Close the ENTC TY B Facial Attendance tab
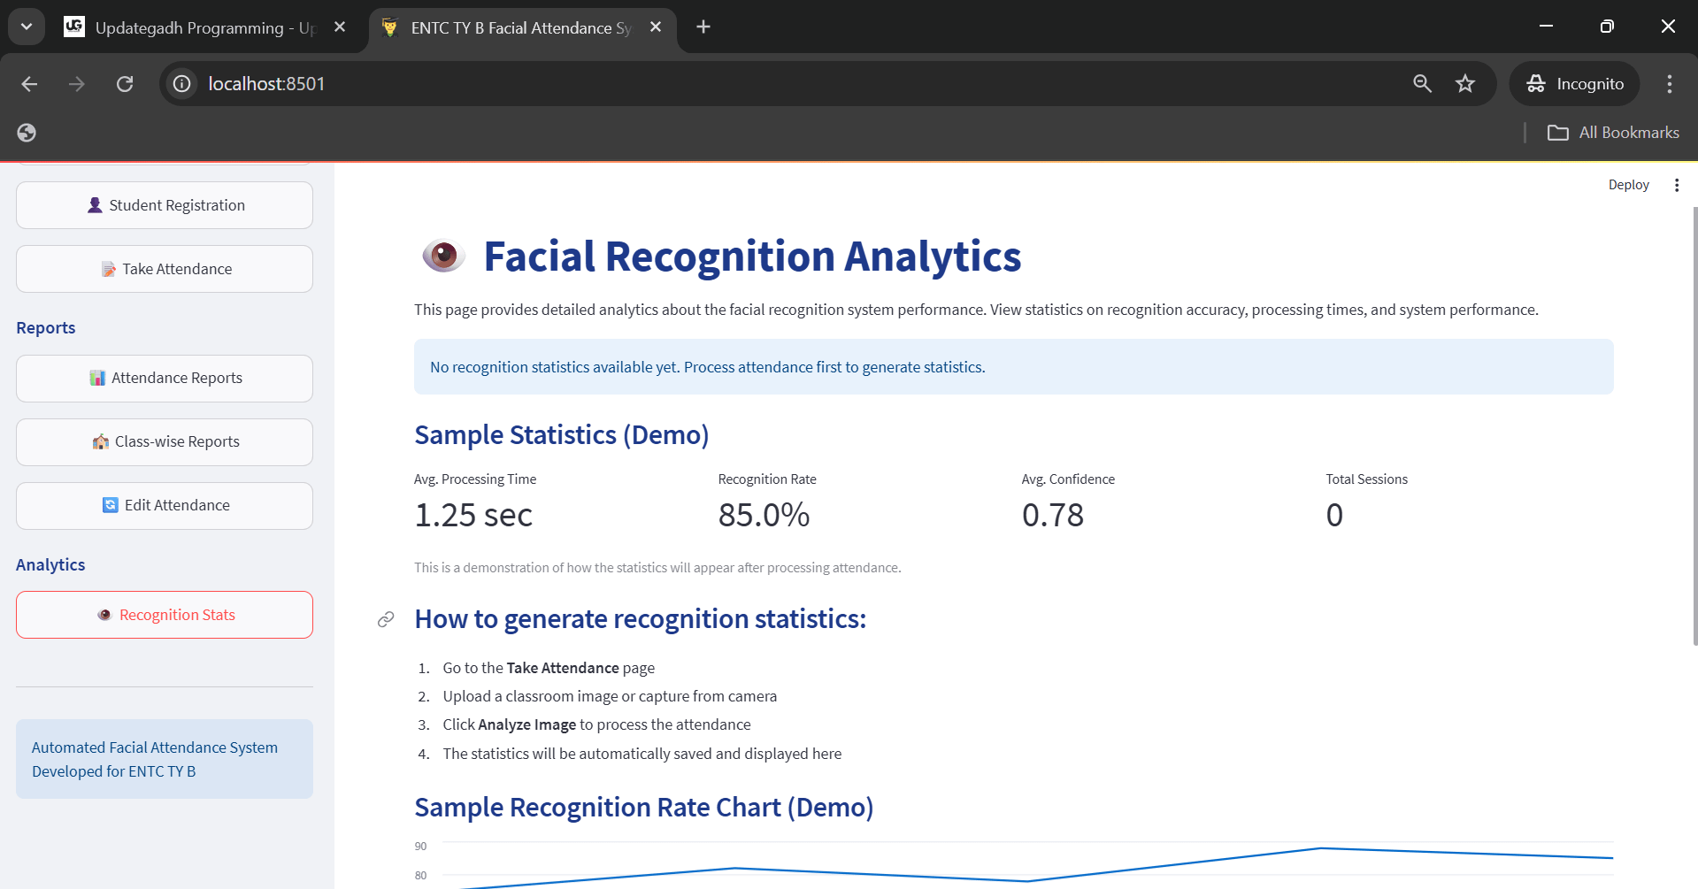The width and height of the screenshot is (1698, 889). tap(656, 27)
